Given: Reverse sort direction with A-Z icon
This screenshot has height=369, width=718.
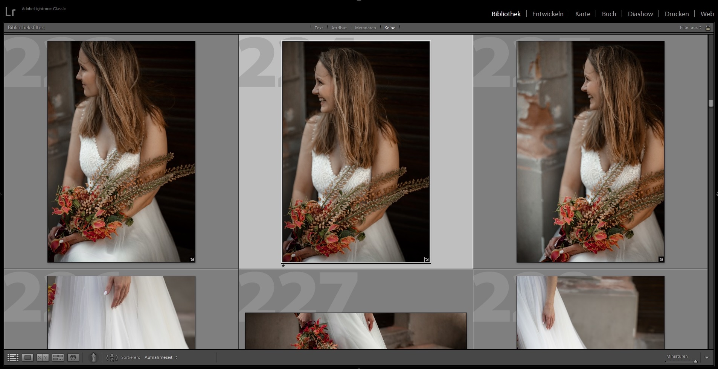Looking at the screenshot, I should (111, 357).
